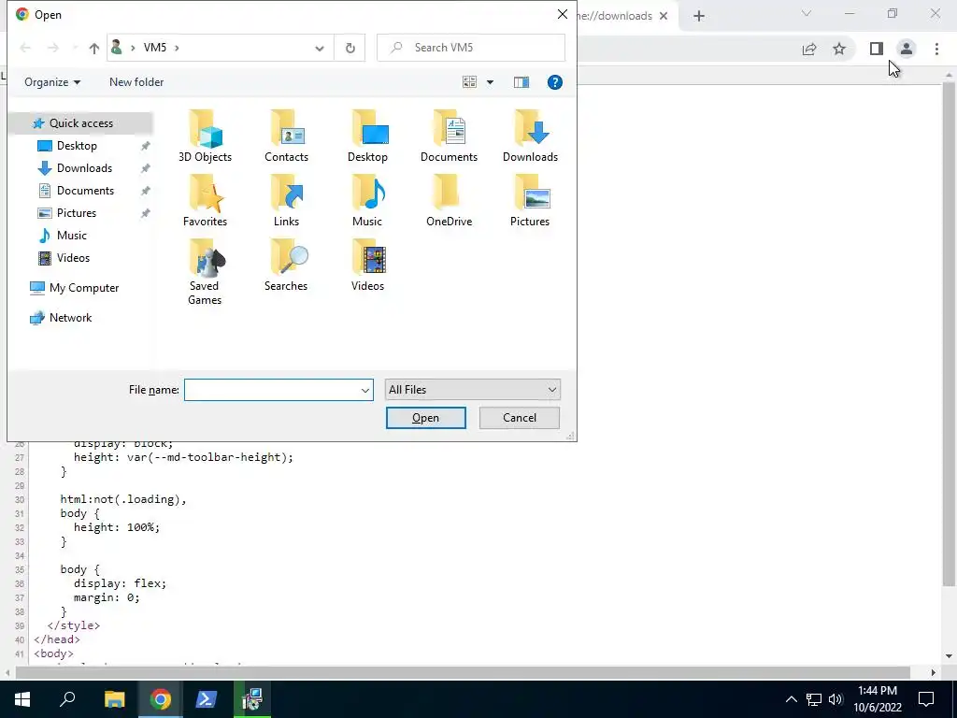This screenshot has width=957, height=718.
Task: Select Videos in the navigation pane
Action: (x=73, y=258)
